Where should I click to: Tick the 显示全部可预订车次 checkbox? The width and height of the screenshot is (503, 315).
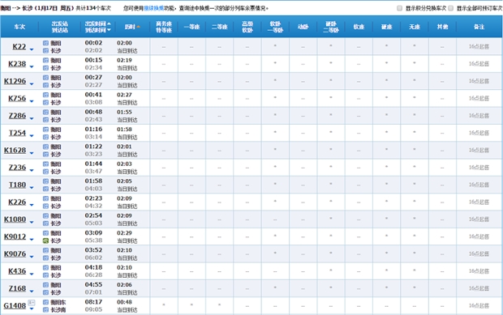[x=451, y=8]
